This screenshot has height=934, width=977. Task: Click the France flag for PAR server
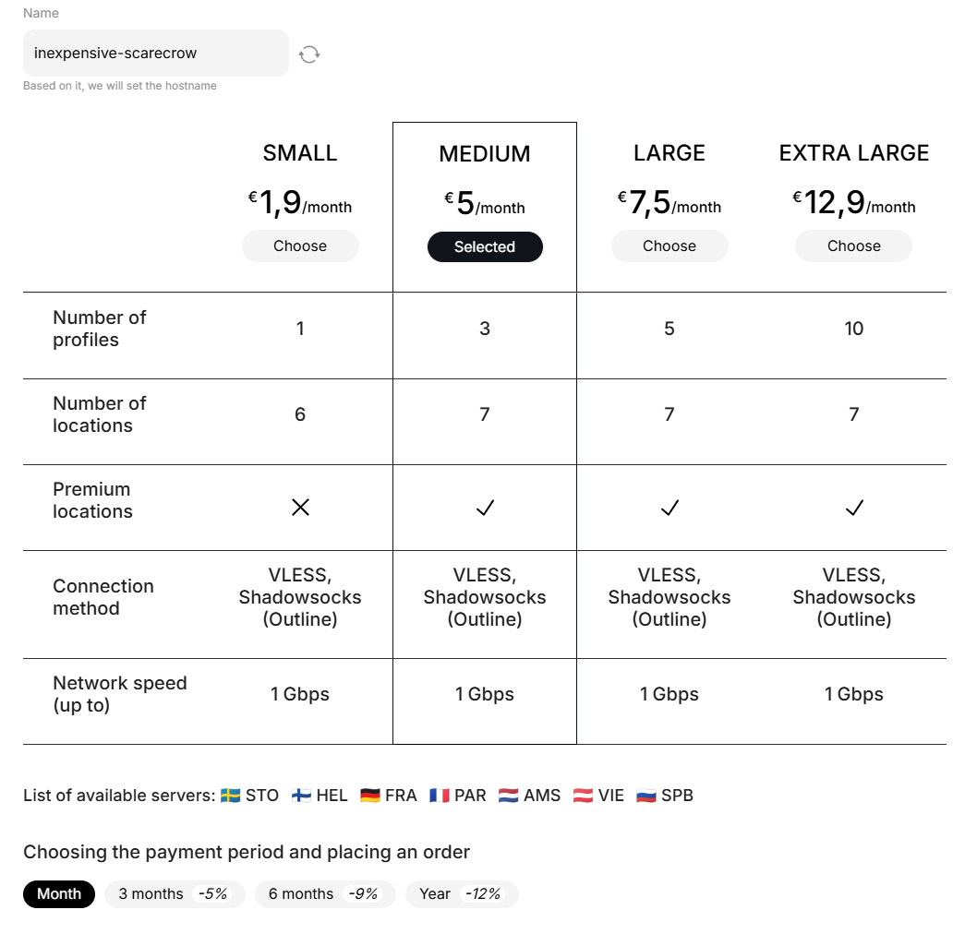pos(440,796)
